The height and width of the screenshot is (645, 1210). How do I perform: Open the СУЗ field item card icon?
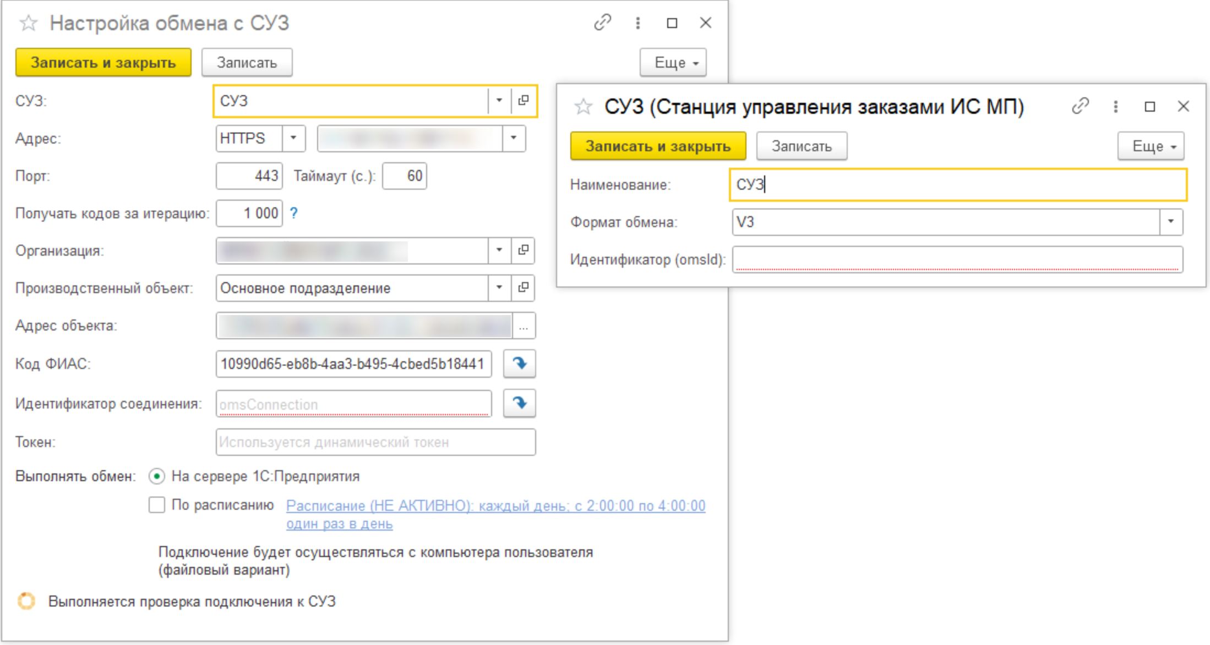(523, 101)
